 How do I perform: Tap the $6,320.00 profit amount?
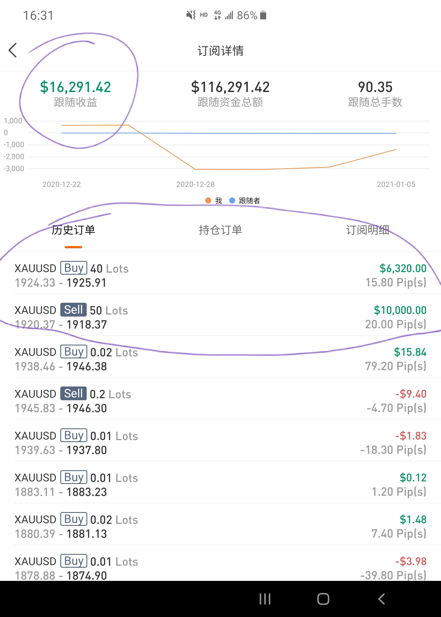403,268
